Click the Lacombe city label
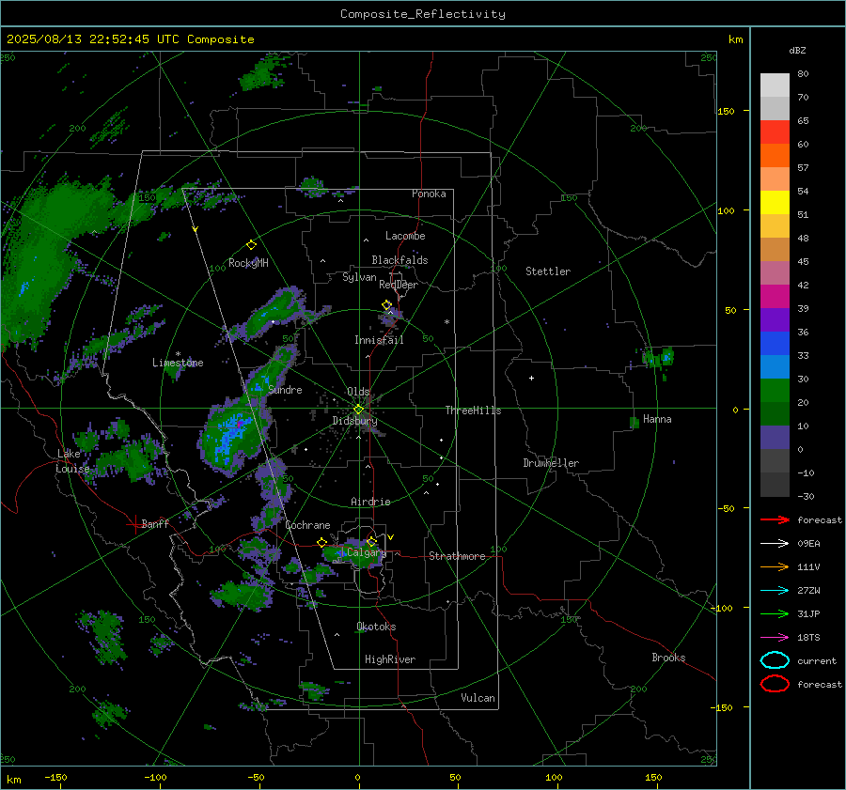The width and height of the screenshot is (846, 790). [x=405, y=236]
